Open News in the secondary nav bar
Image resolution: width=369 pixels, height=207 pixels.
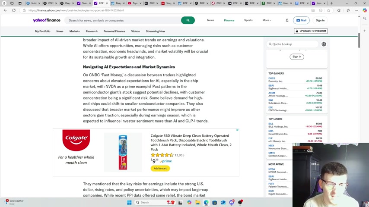(x=60, y=31)
